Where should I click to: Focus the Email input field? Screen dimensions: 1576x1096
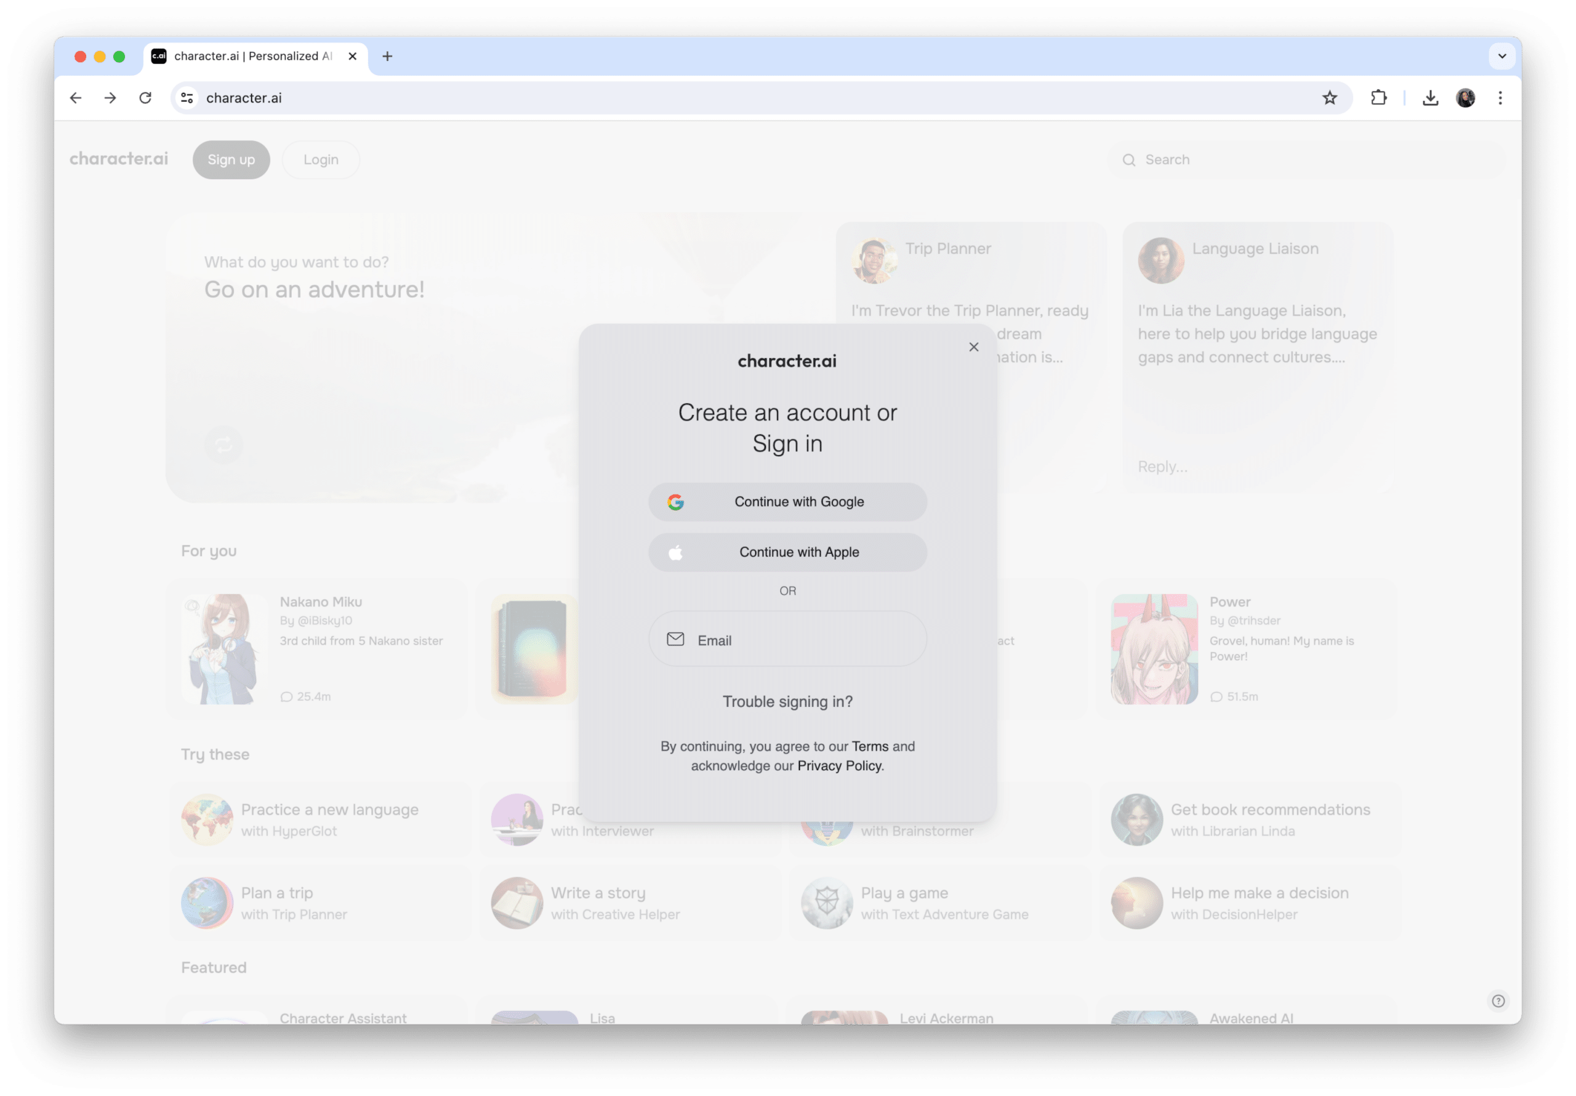[787, 639]
